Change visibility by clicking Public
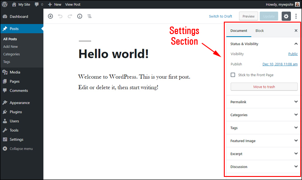This screenshot has width=302, height=180. 293,54
